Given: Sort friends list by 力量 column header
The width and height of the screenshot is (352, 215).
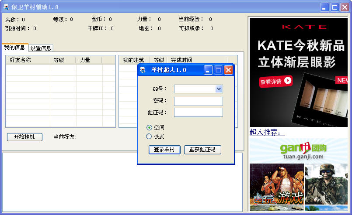Looking at the screenshot, I should [x=89, y=60].
